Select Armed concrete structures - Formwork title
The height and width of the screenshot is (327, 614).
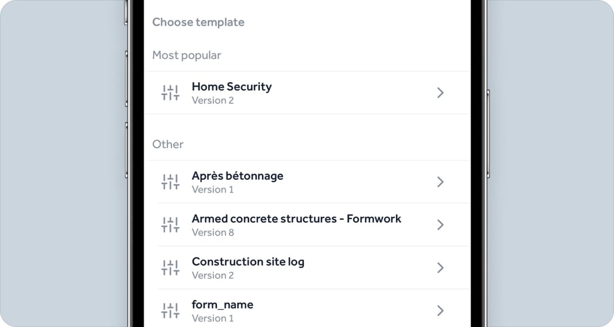pos(296,219)
